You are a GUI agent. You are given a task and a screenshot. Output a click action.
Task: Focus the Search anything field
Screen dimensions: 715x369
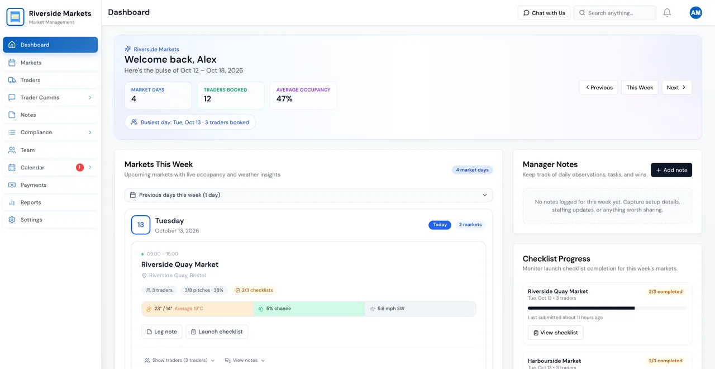pos(615,13)
